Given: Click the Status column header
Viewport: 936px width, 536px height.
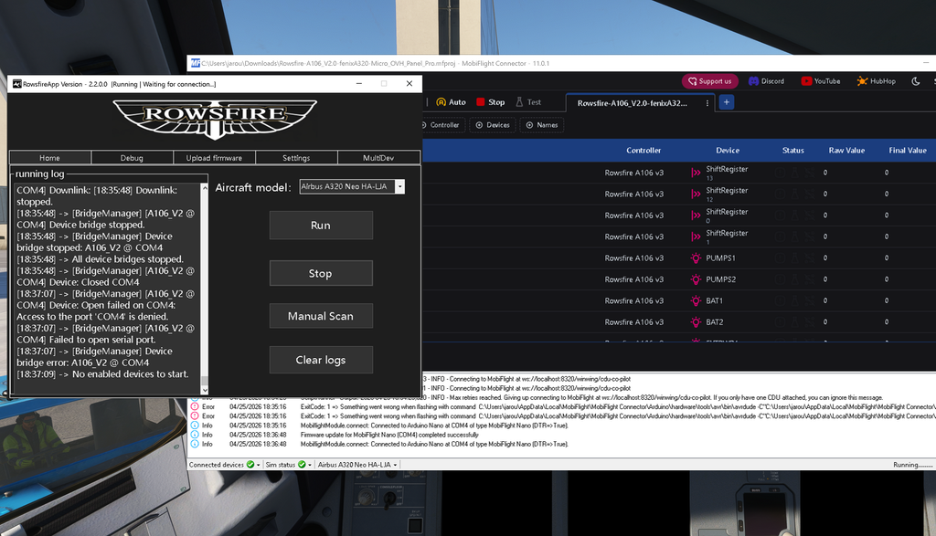Looking at the screenshot, I should click(x=793, y=151).
